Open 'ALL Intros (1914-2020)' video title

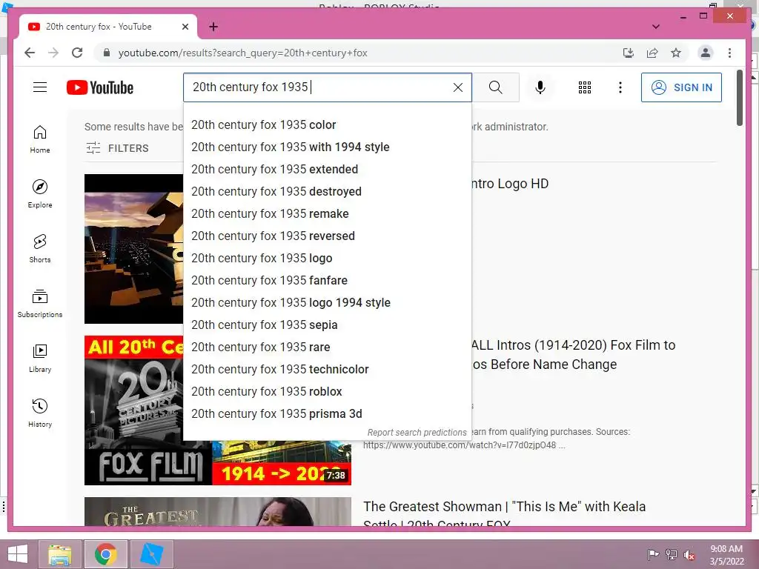pyautogui.click(x=573, y=355)
